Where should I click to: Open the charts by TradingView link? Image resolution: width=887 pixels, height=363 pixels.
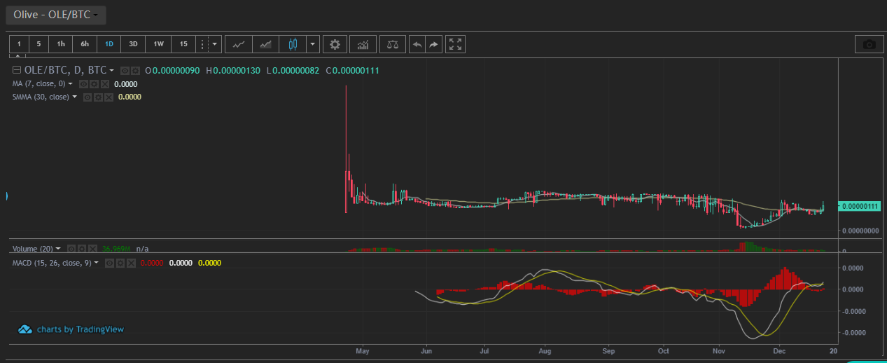pyautogui.click(x=71, y=329)
